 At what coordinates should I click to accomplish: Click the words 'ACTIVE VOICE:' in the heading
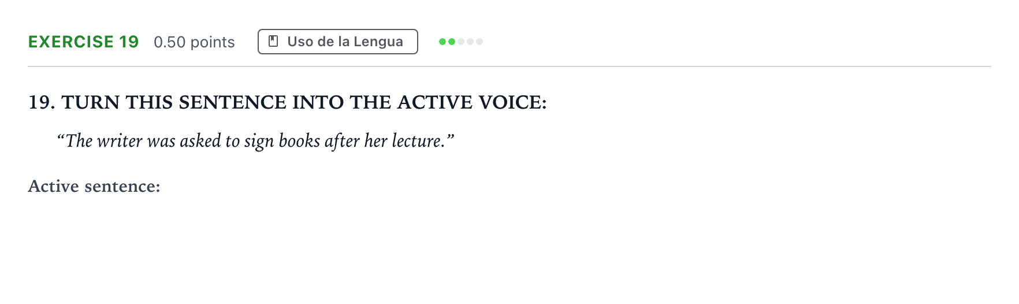click(472, 102)
